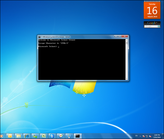This screenshot has width=164, height=139.
Task: Open Internet Explorer from the taskbar
Action: point(27,136)
